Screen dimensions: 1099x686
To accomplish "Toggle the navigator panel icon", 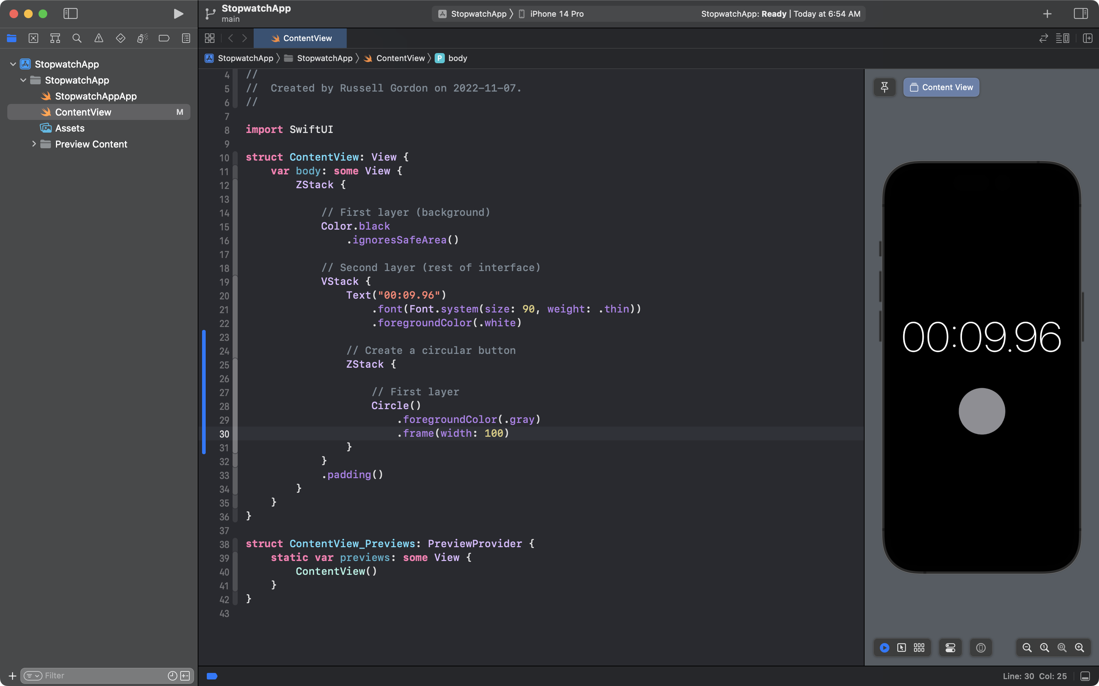I will pos(70,14).
